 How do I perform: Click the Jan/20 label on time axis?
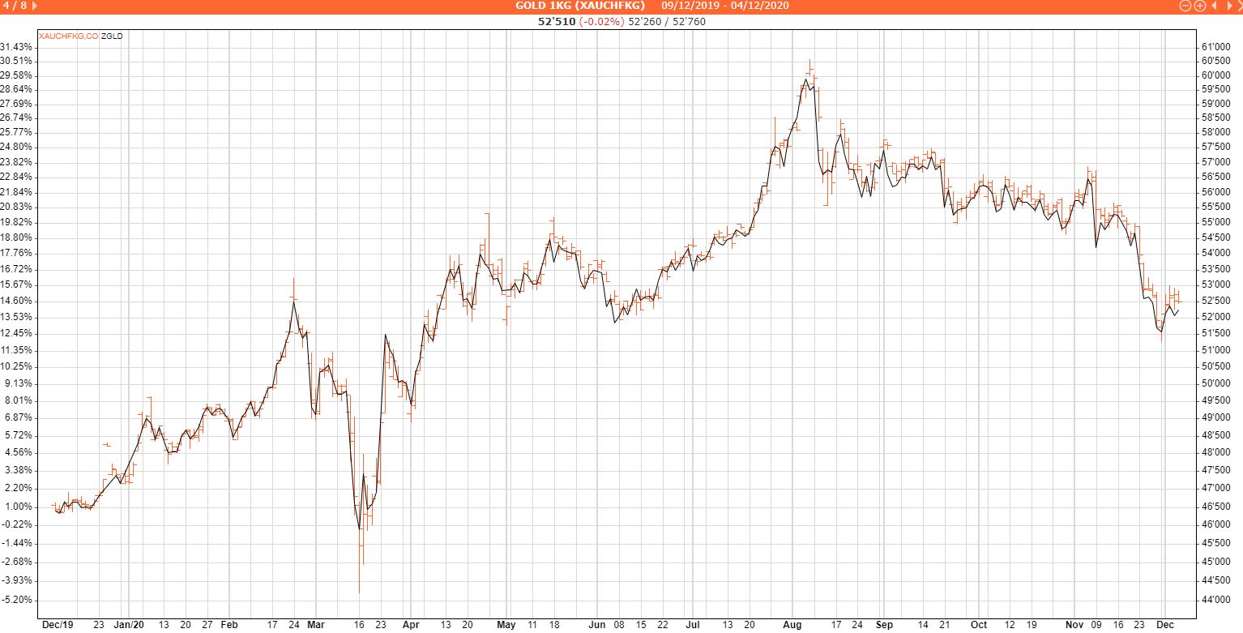[x=128, y=625]
